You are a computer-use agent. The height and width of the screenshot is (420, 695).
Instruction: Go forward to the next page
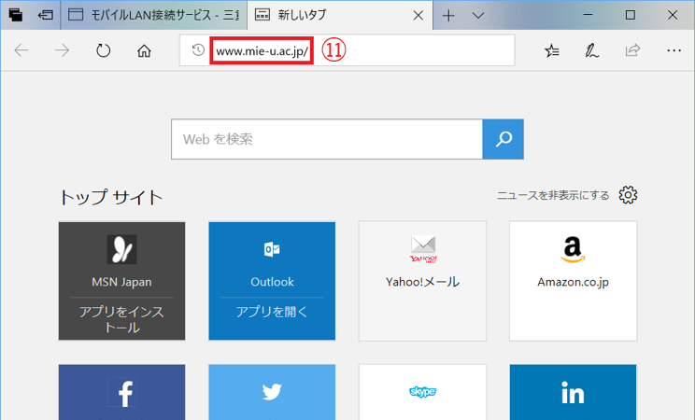62,50
